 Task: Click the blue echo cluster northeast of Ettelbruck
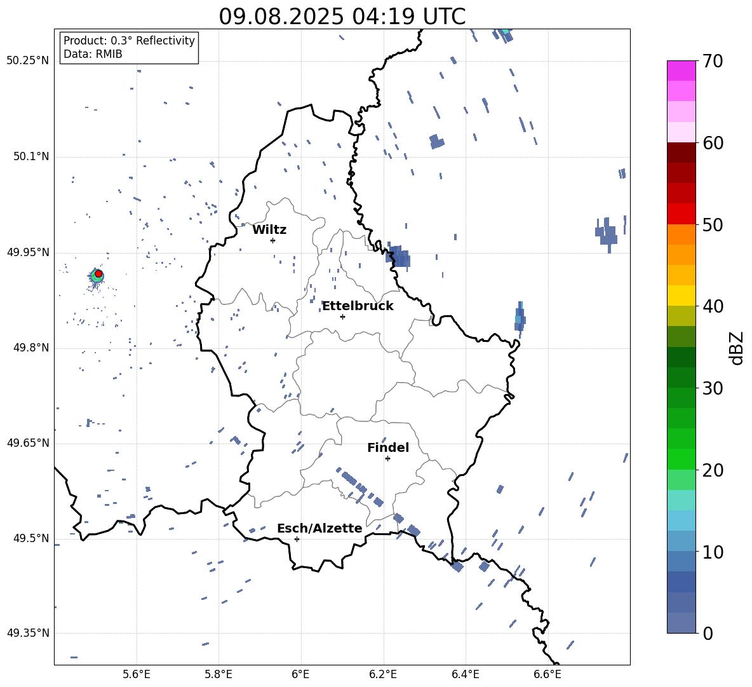click(398, 256)
